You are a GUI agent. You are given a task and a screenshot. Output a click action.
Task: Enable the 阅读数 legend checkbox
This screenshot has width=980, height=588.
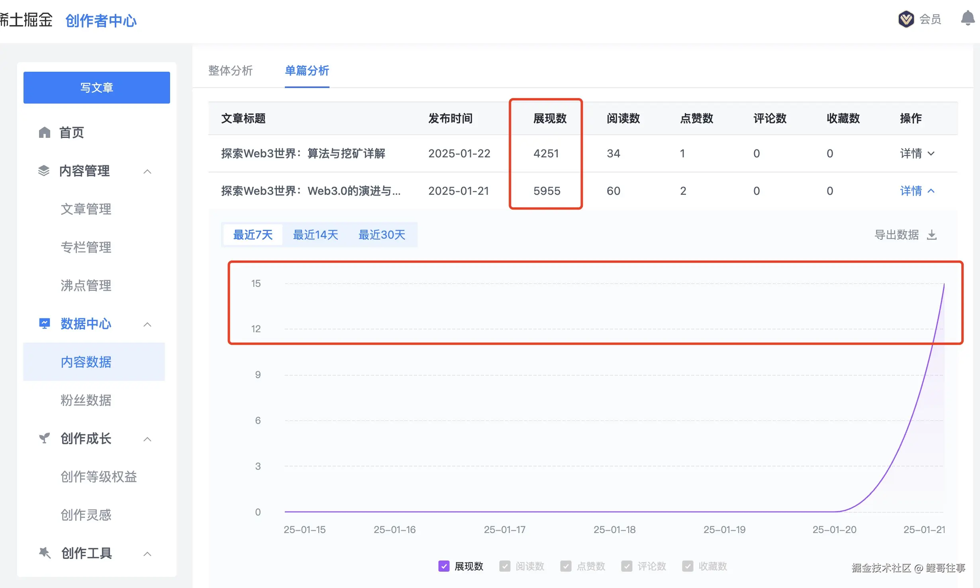(x=505, y=566)
